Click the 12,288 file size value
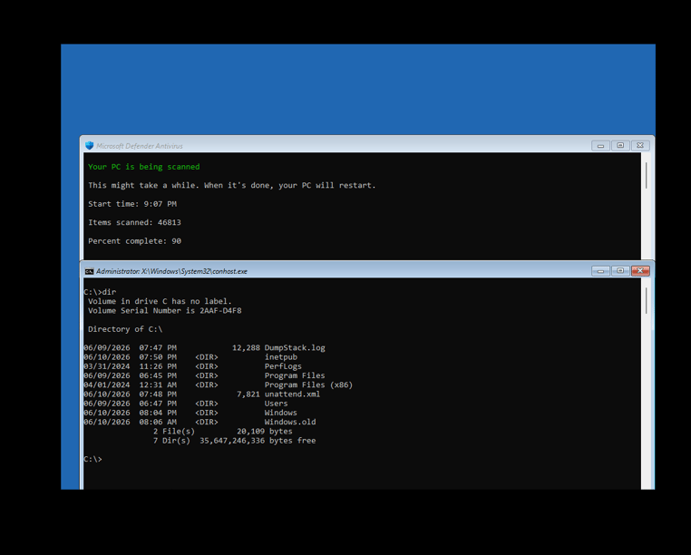691x555 pixels. [x=246, y=347]
